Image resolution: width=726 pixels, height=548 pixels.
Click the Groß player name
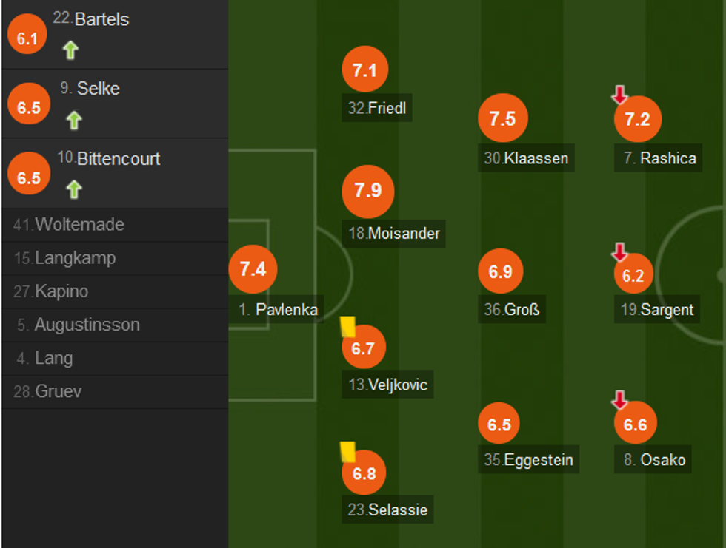tap(512, 310)
